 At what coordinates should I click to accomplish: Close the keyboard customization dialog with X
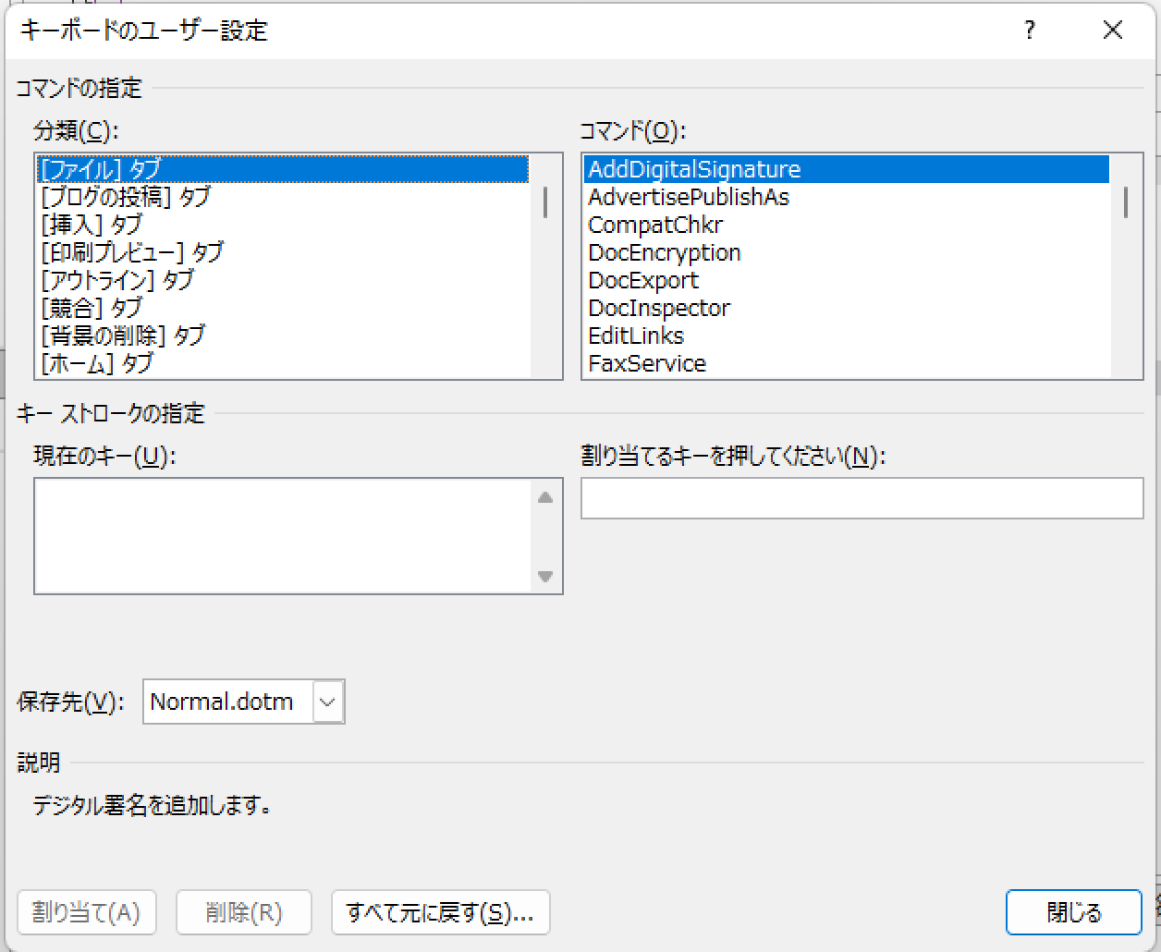click(x=1113, y=31)
